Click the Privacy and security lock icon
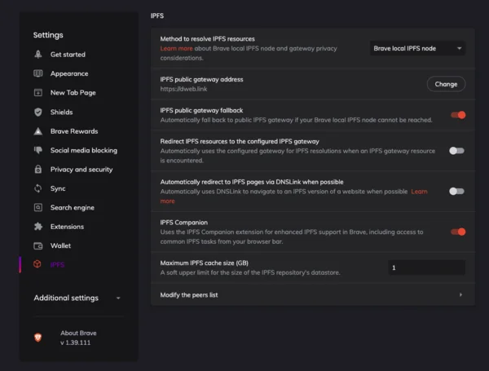 (38, 169)
